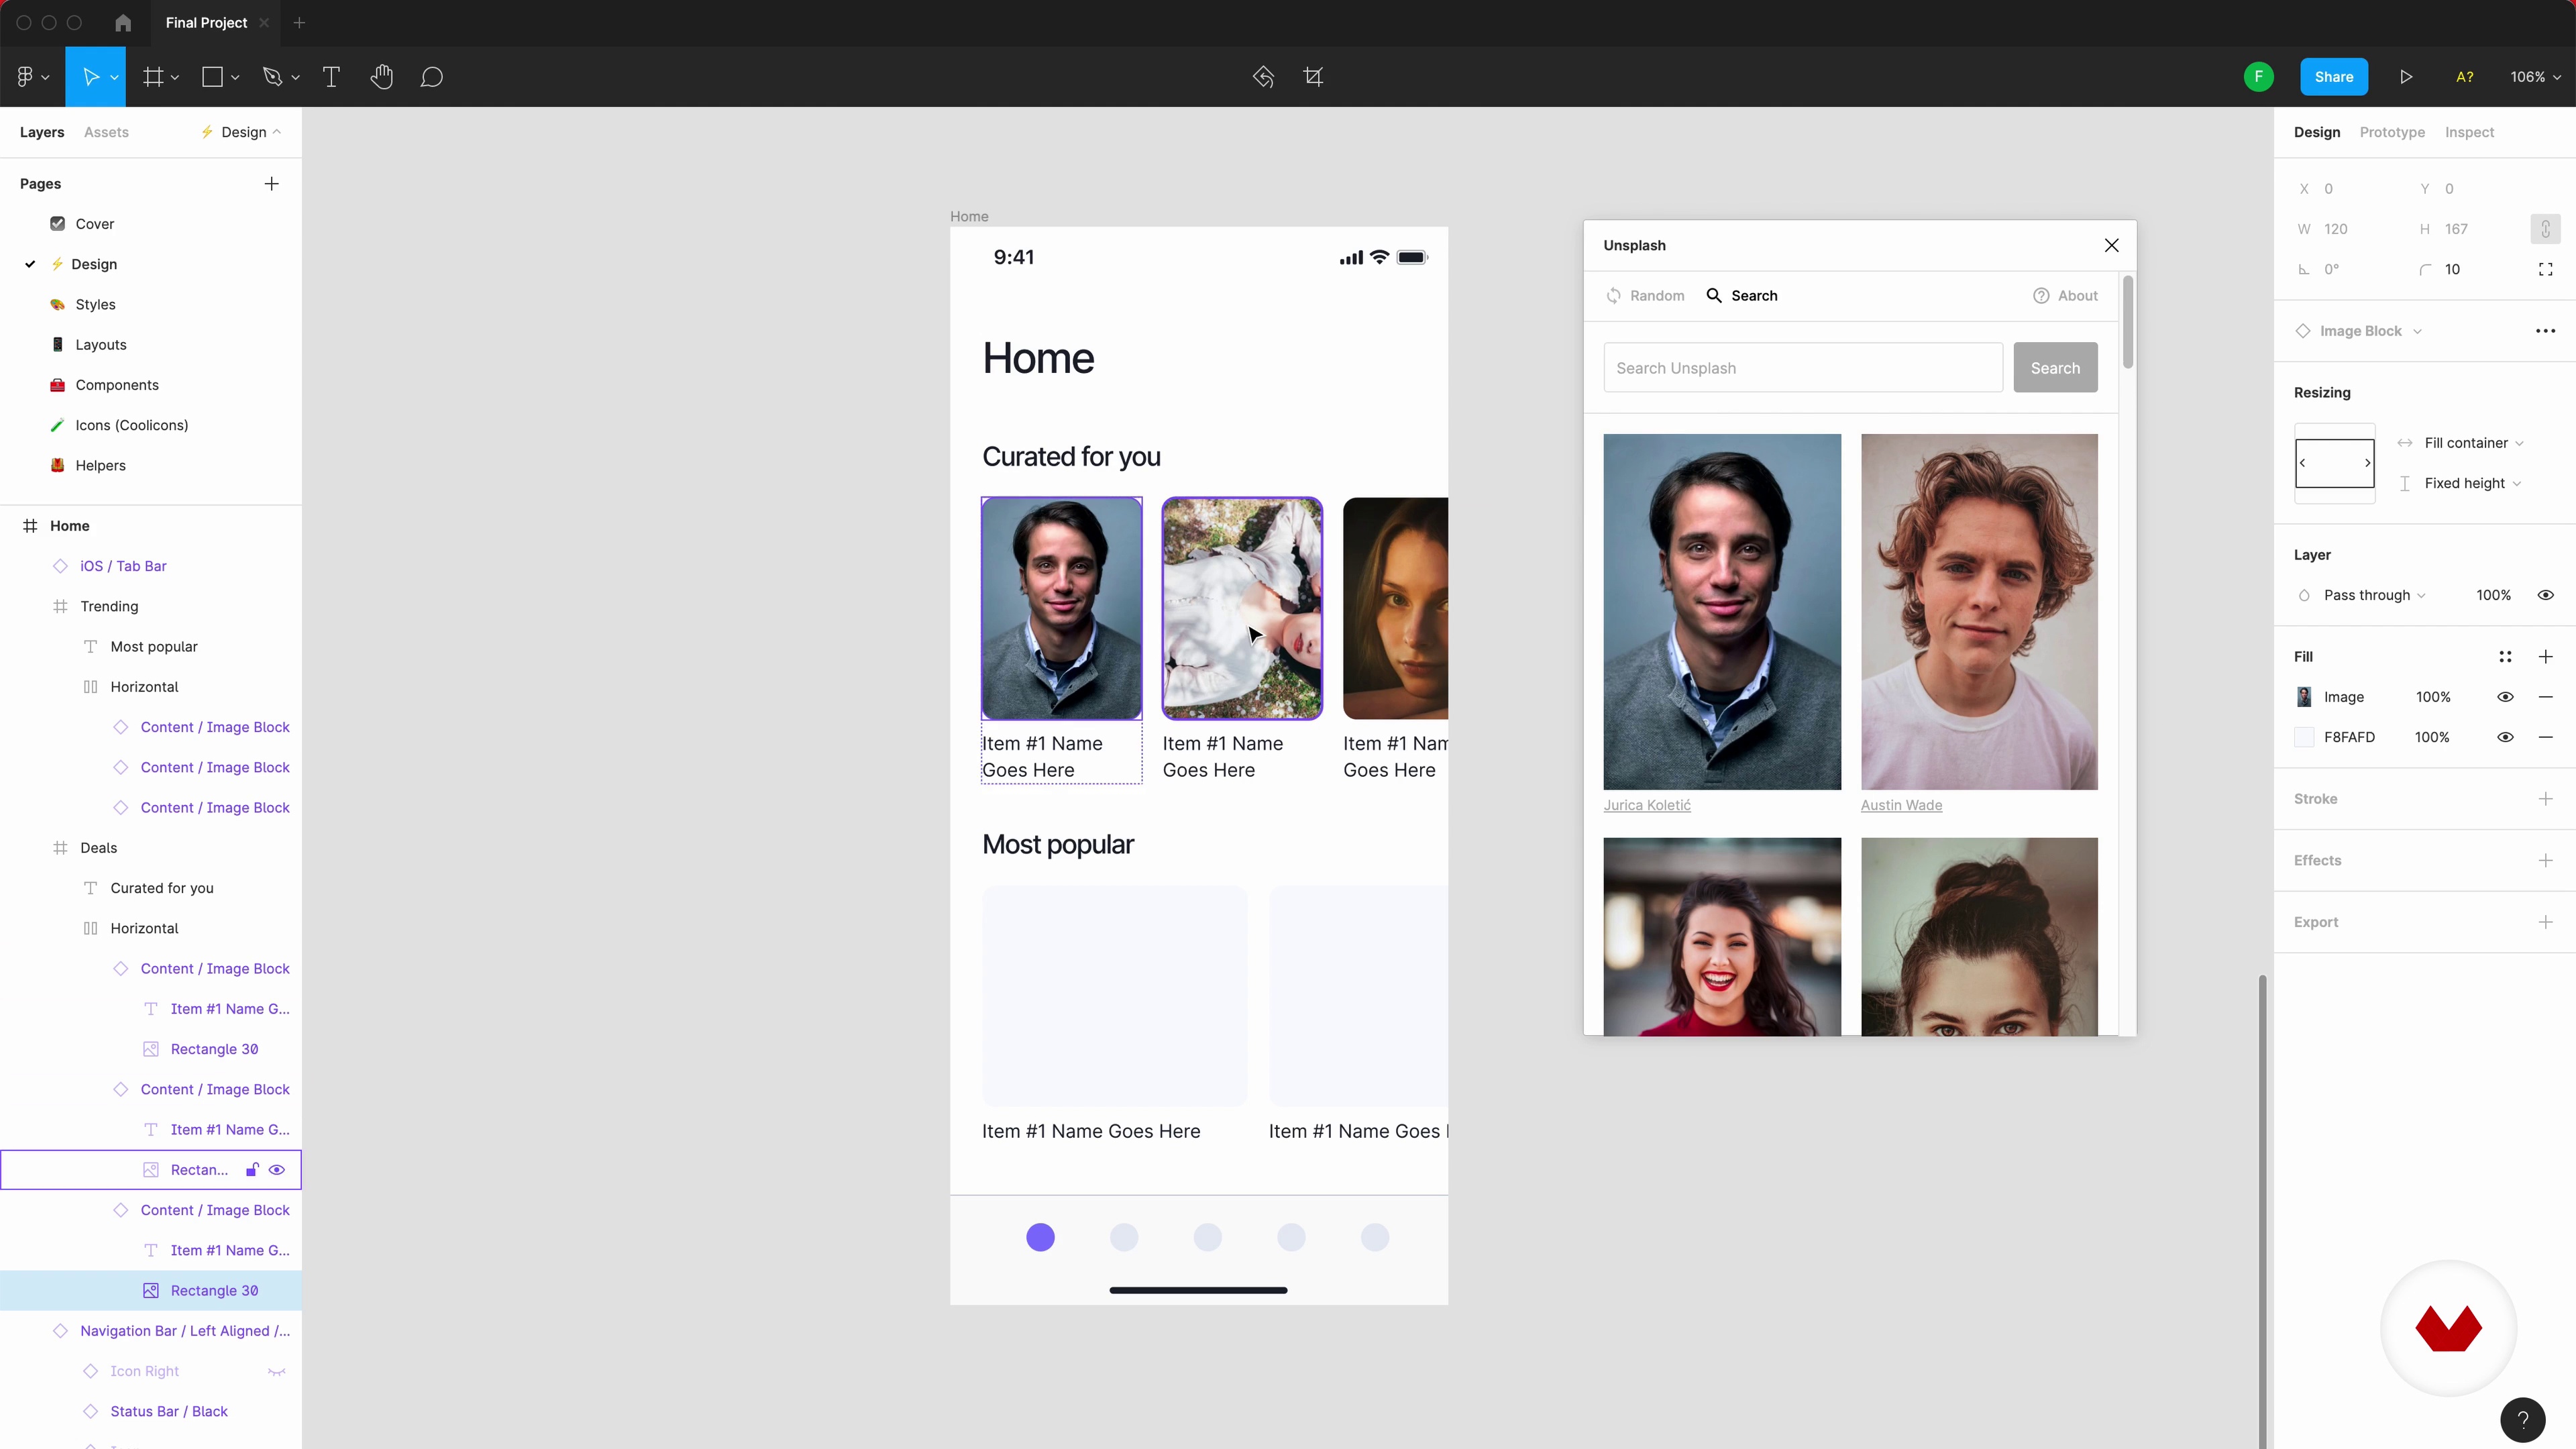Viewport: 2576px width, 1449px height.
Task: Click the grey Search button in Unsplash
Action: tap(2055, 368)
